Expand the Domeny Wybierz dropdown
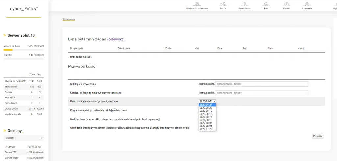Image resolution: width=337 pixels, height=161 pixels. point(24,138)
